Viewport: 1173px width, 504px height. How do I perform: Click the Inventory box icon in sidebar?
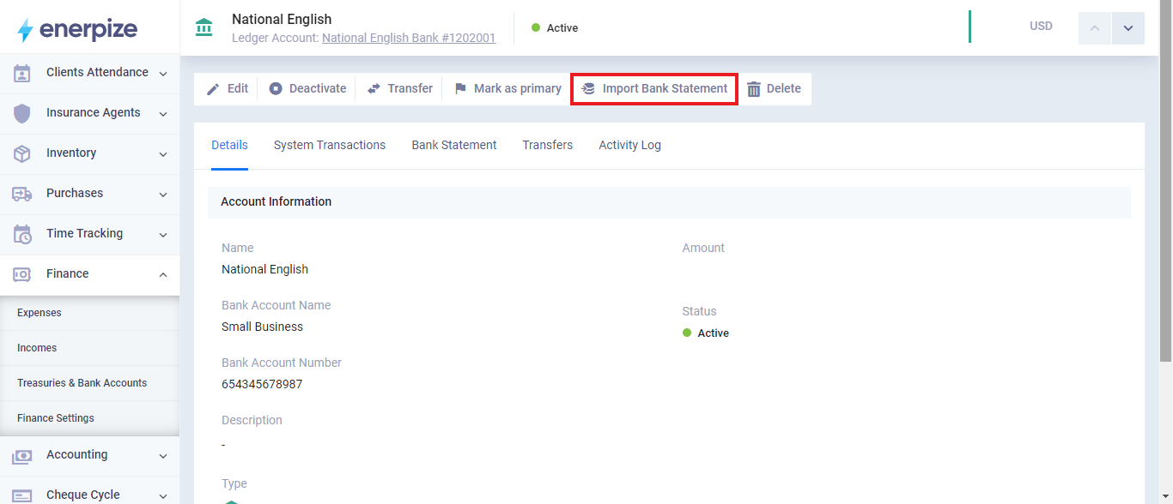tap(22, 153)
